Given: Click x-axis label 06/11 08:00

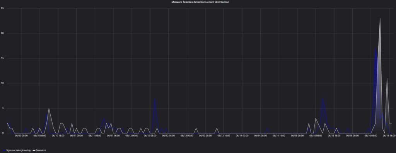Looking at the screenshot, I should (95, 136).
